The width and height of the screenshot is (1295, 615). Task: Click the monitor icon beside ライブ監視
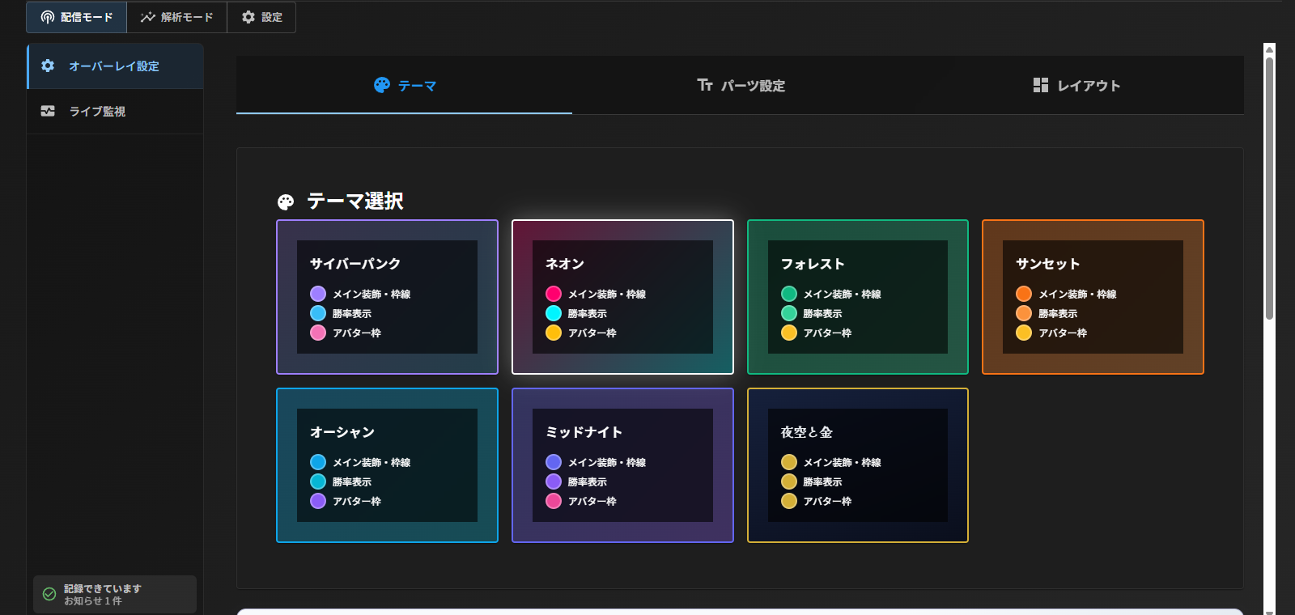[x=48, y=111]
